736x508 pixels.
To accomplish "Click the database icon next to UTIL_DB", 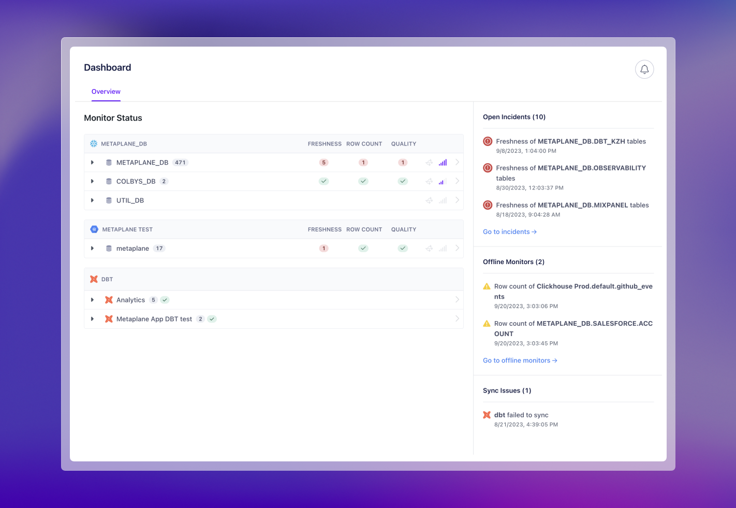I will coord(108,200).
